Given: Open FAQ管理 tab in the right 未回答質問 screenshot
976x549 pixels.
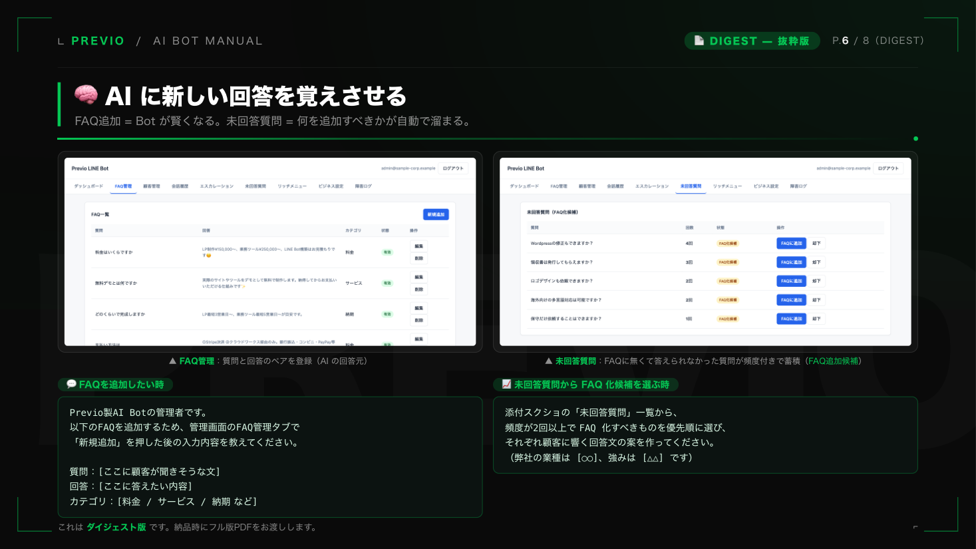Looking at the screenshot, I should pos(559,186).
